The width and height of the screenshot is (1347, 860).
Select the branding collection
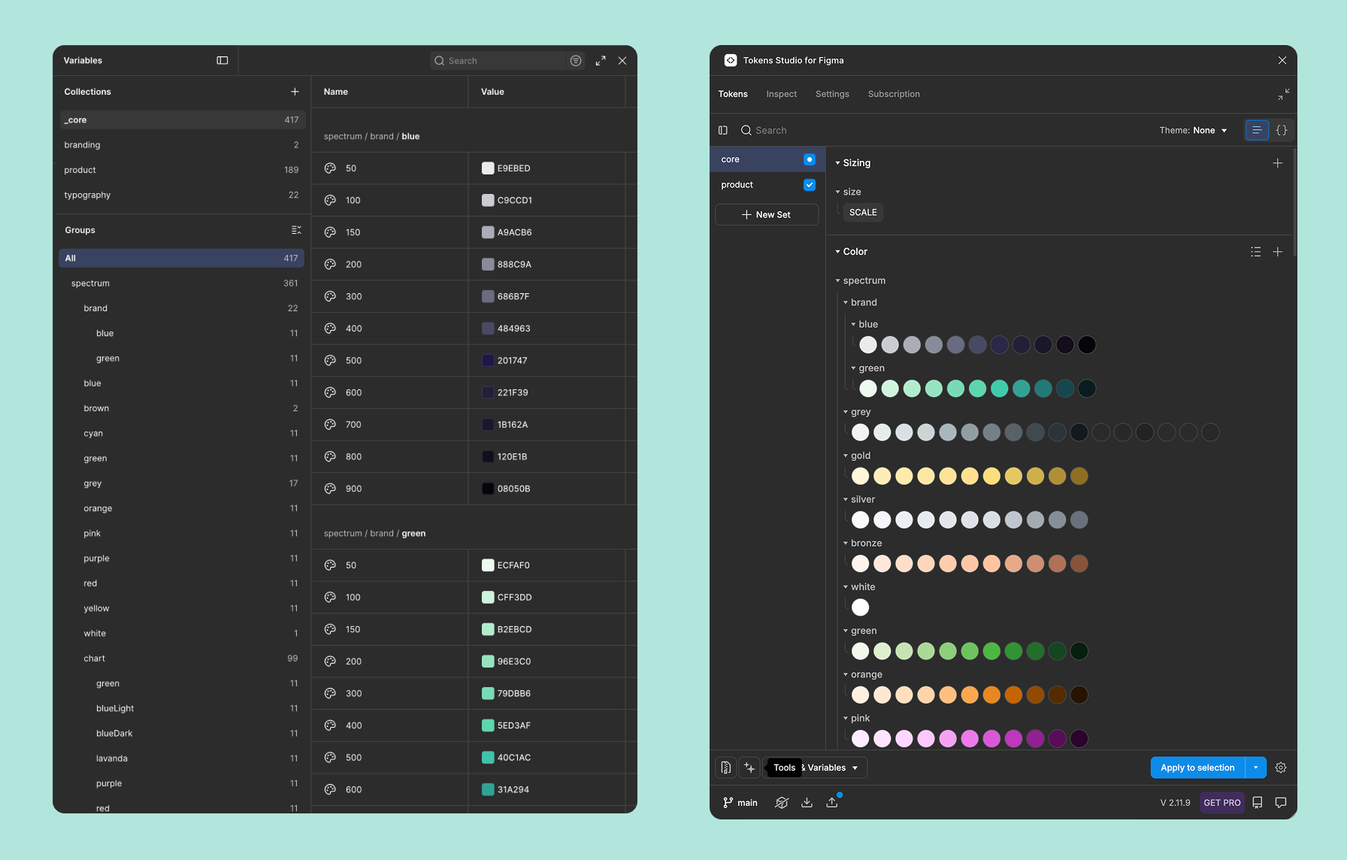coord(182,145)
